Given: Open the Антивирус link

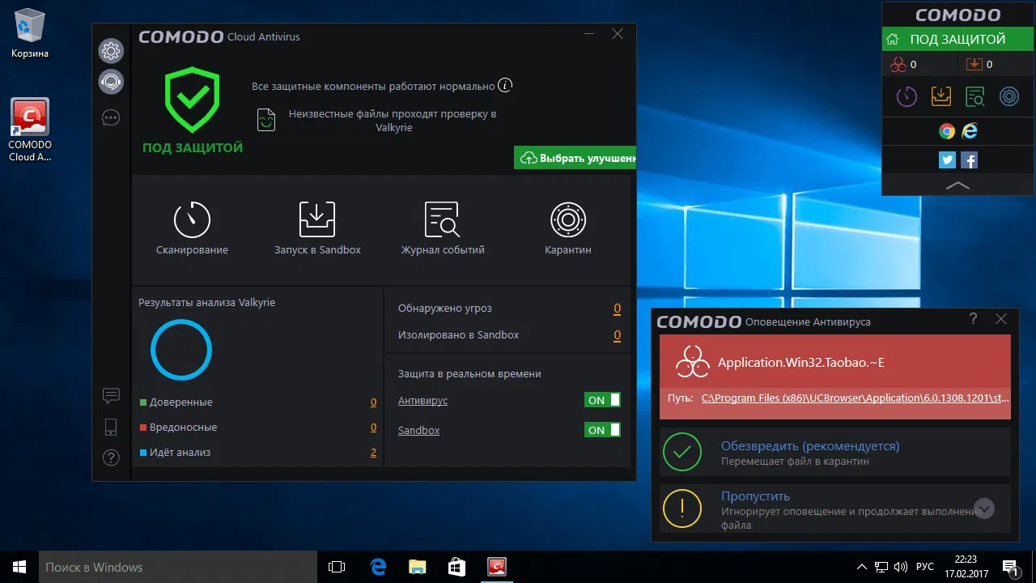Looking at the screenshot, I should coord(422,400).
